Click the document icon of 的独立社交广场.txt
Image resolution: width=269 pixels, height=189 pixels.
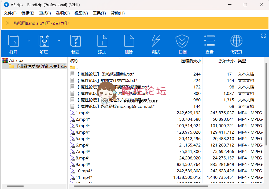[x=72, y=80]
